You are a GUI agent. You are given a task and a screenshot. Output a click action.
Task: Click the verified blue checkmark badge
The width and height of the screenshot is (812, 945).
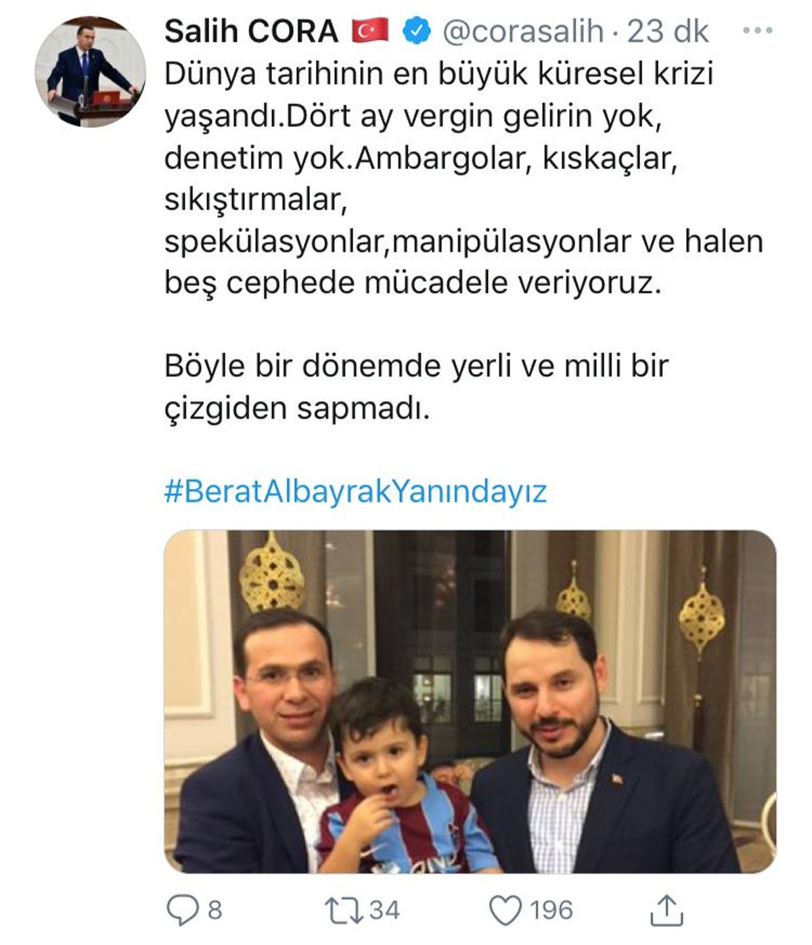point(416,30)
